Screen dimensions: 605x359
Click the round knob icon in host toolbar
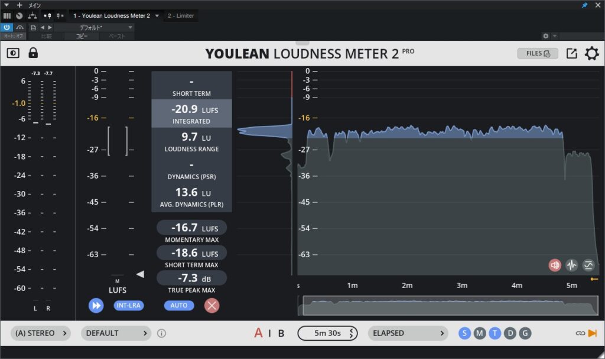tap(19, 16)
